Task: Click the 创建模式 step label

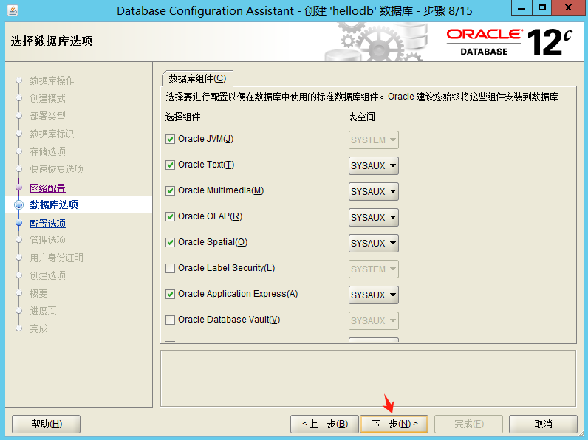Action: [x=47, y=98]
